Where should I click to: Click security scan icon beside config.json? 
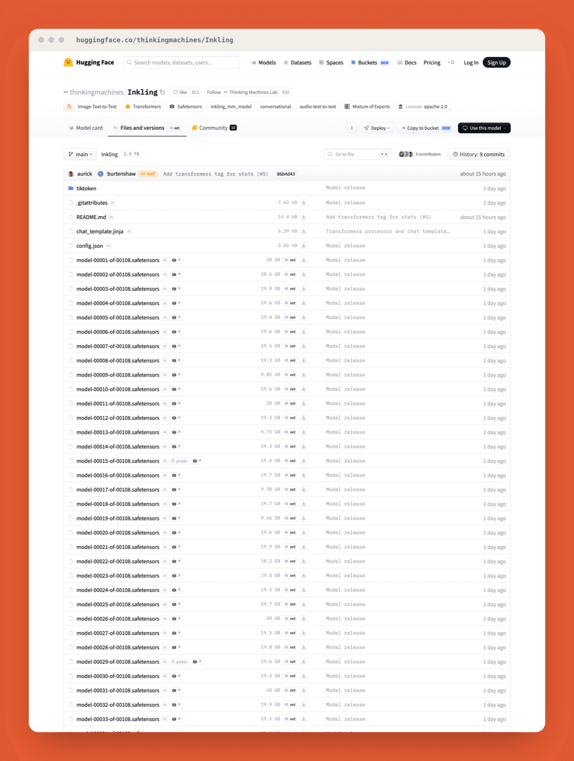tap(108, 246)
